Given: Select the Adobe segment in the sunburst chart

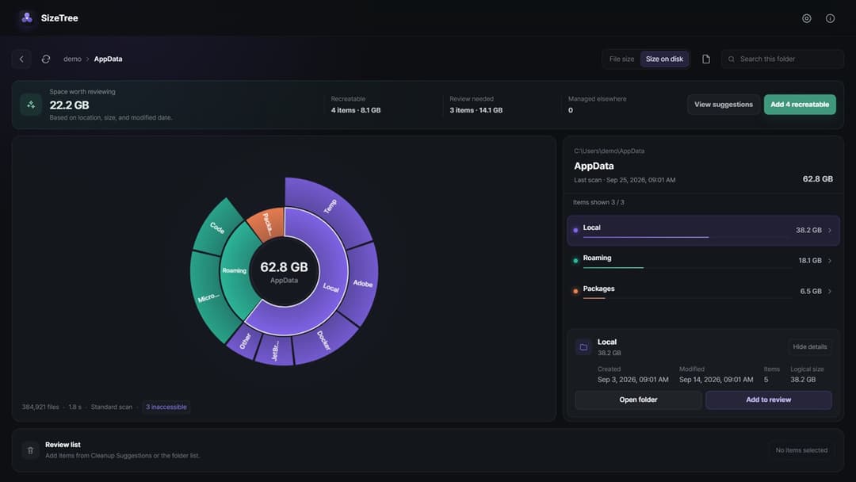Looking at the screenshot, I should coord(362,283).
